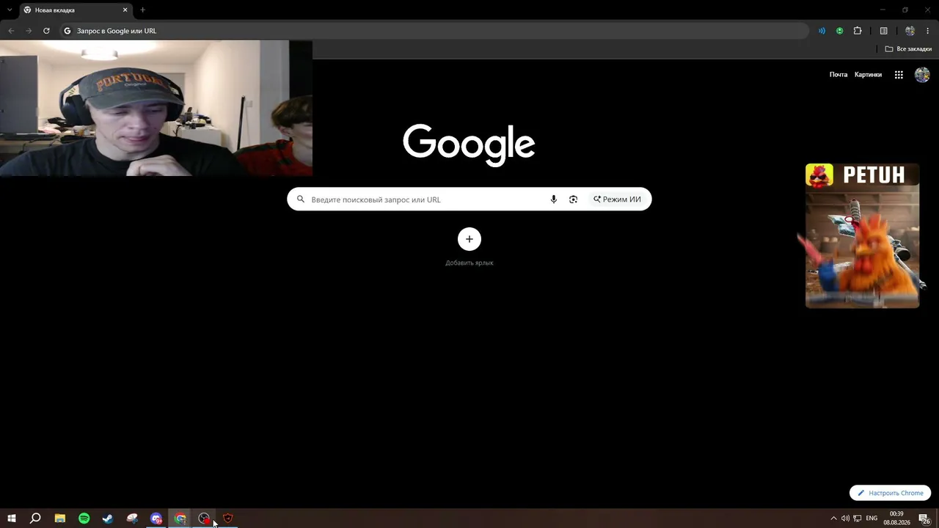Click the "Настроить Chrome" button

pyautogui.click(x=890, y=493)
